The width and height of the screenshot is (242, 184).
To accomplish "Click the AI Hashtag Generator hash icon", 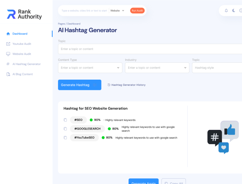I will (8, 64).
